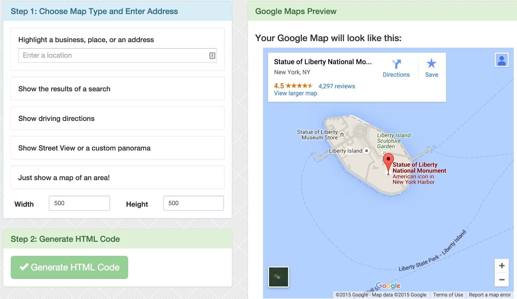Expand Show driving directions option
The width and height of the screenshot is (517, 299).
(x=117, y=119)
